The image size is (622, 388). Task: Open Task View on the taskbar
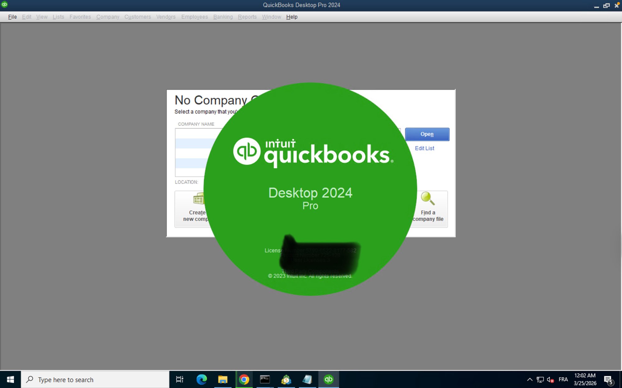pos(180,379)
